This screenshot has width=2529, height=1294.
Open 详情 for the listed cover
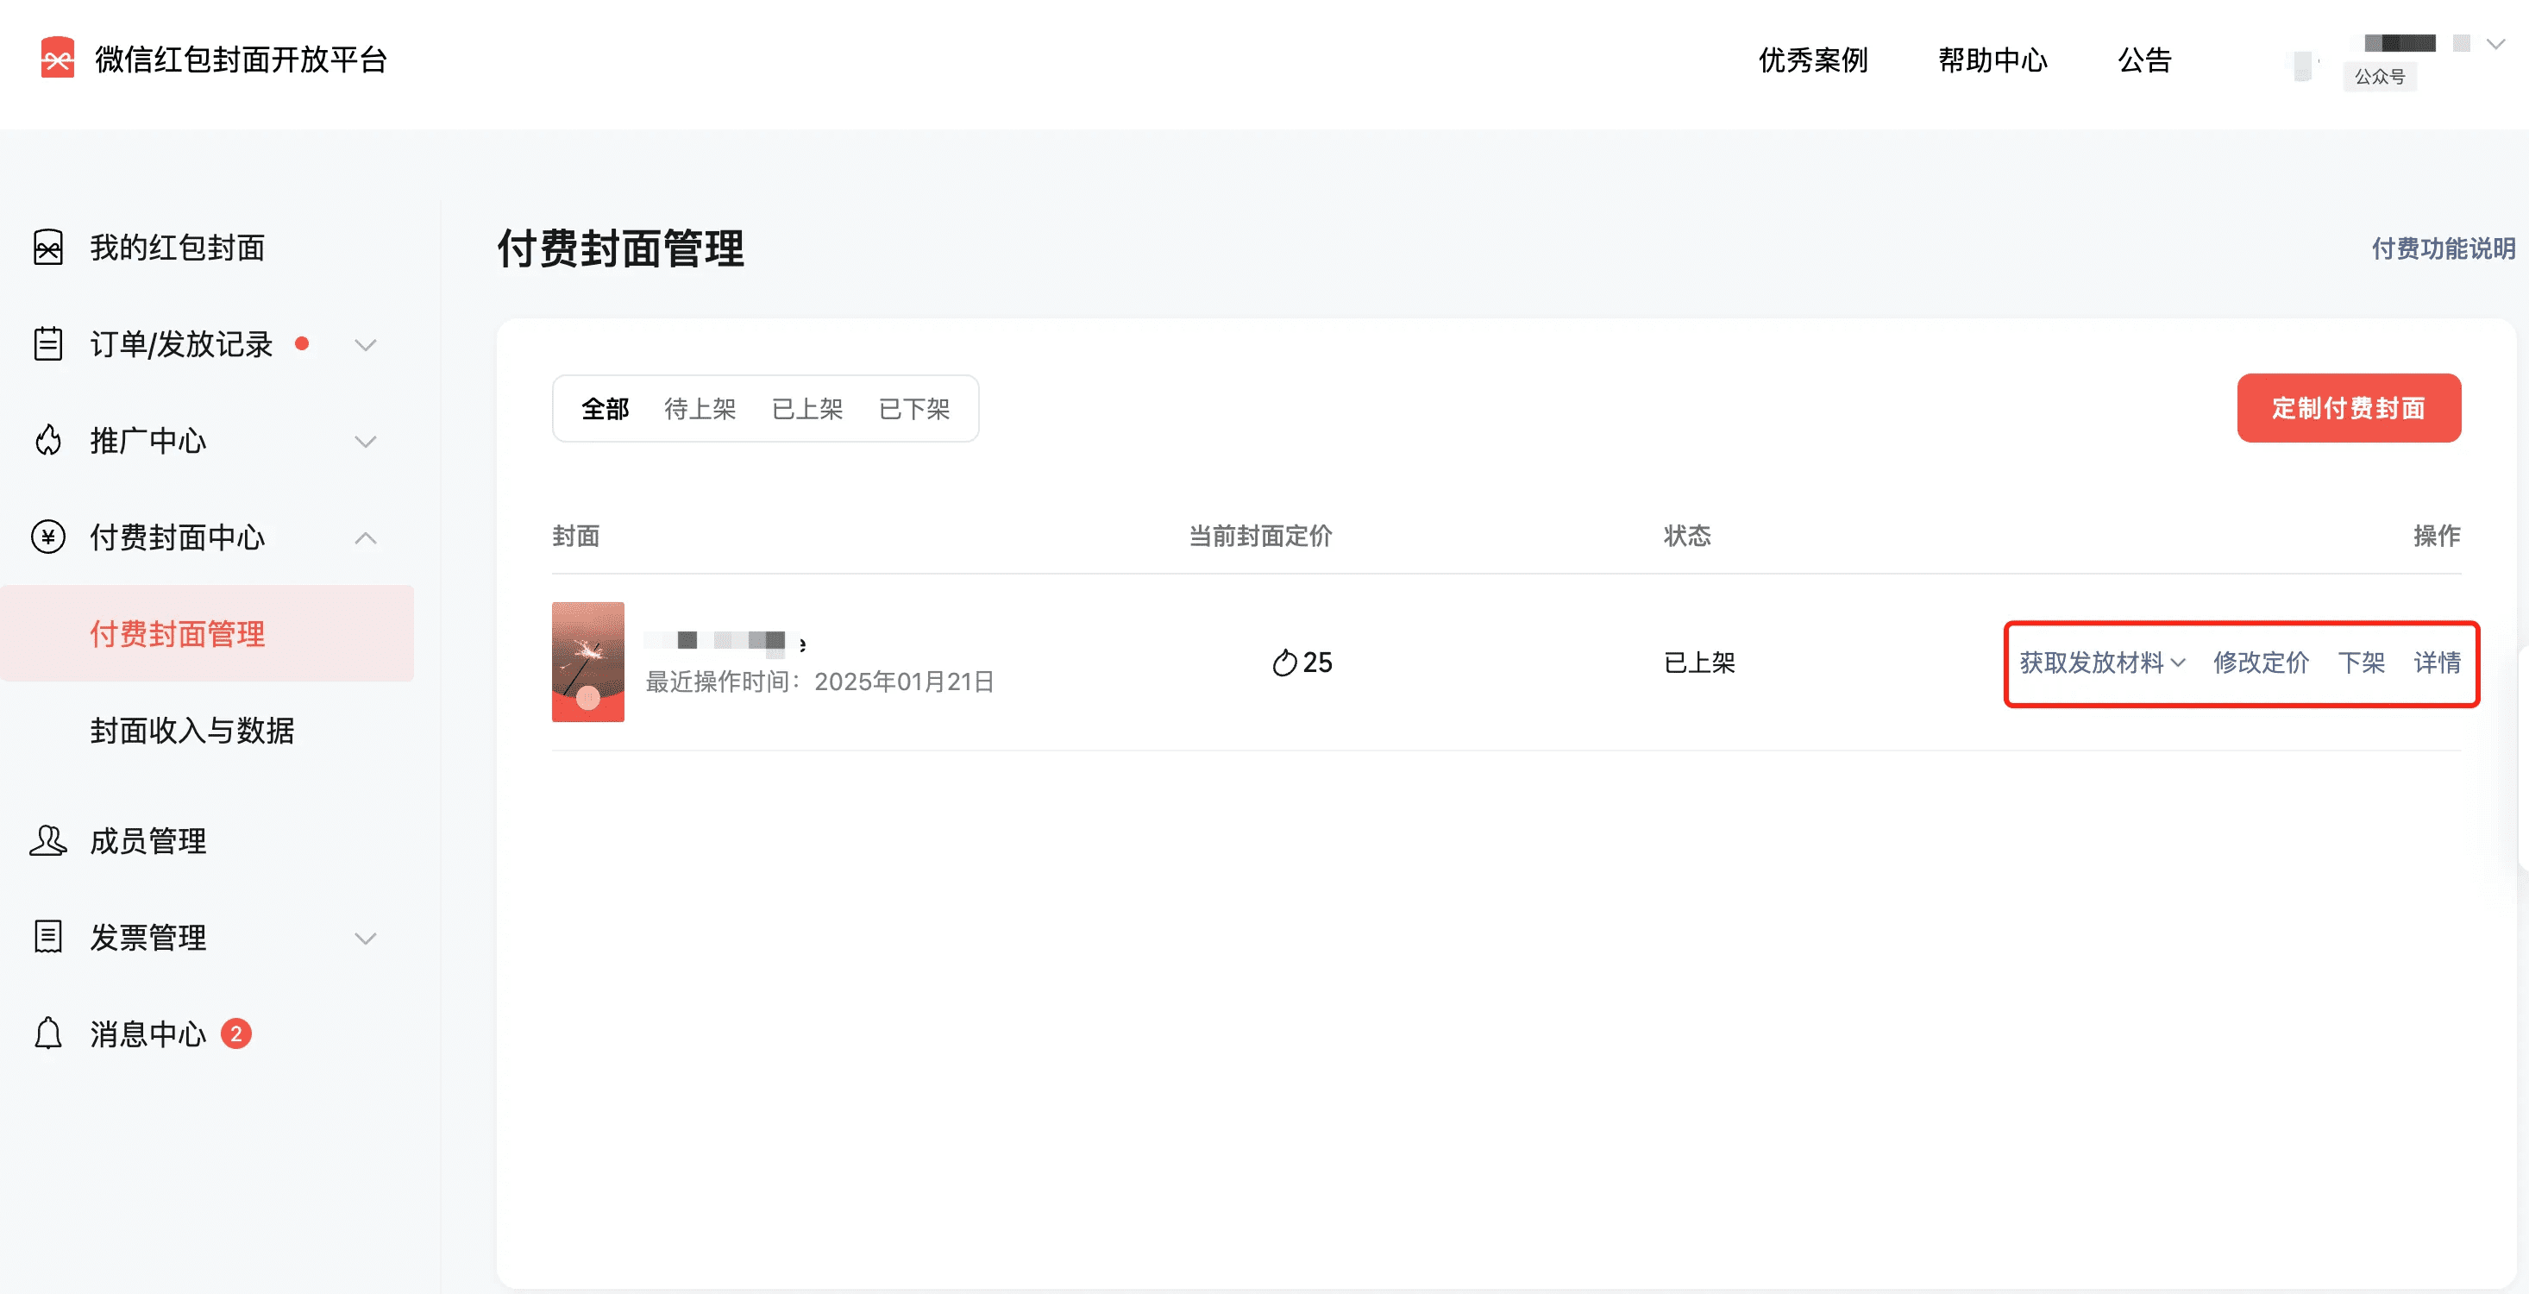[x=2437, y=663]
